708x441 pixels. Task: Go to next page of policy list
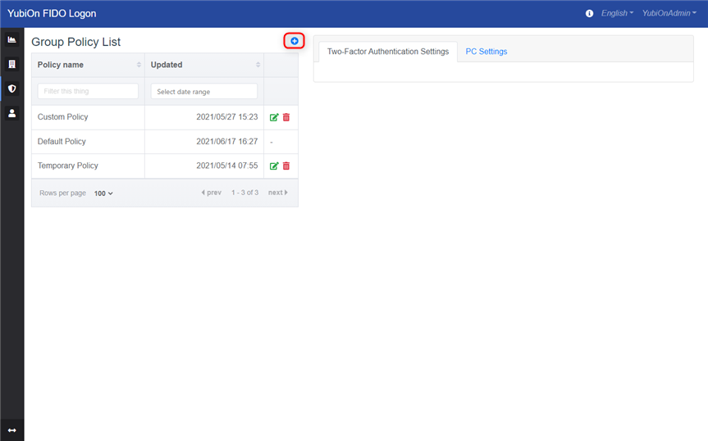click(x=277, y=193)
